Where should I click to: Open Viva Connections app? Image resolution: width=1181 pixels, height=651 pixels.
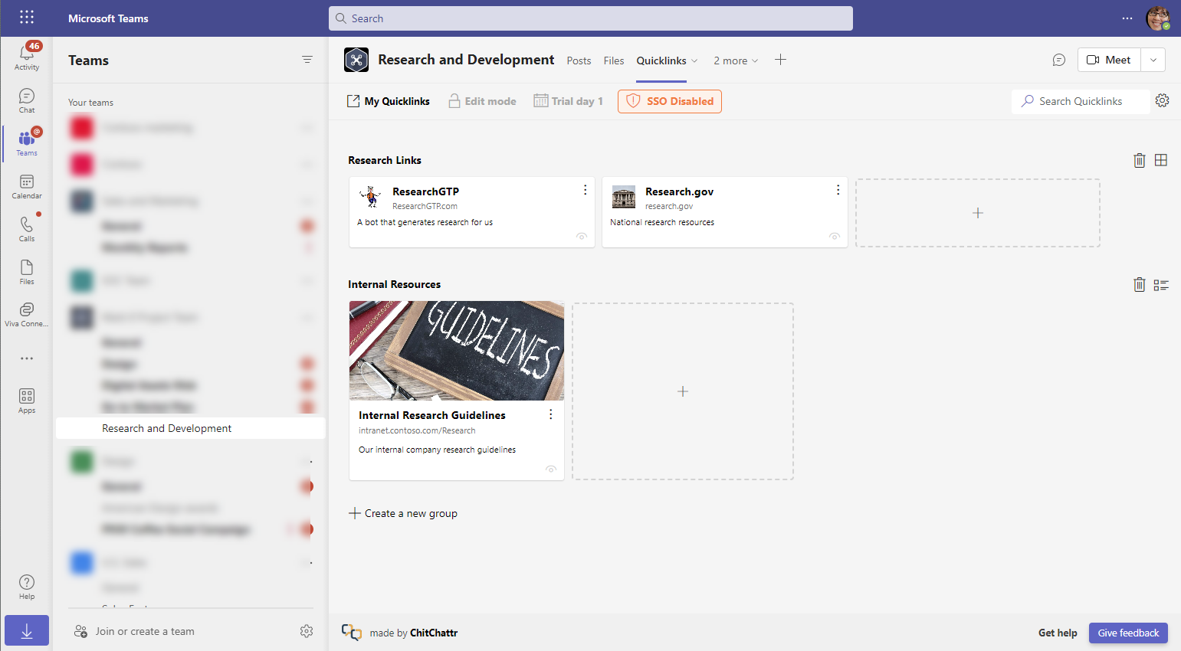[x=27, y=314]
